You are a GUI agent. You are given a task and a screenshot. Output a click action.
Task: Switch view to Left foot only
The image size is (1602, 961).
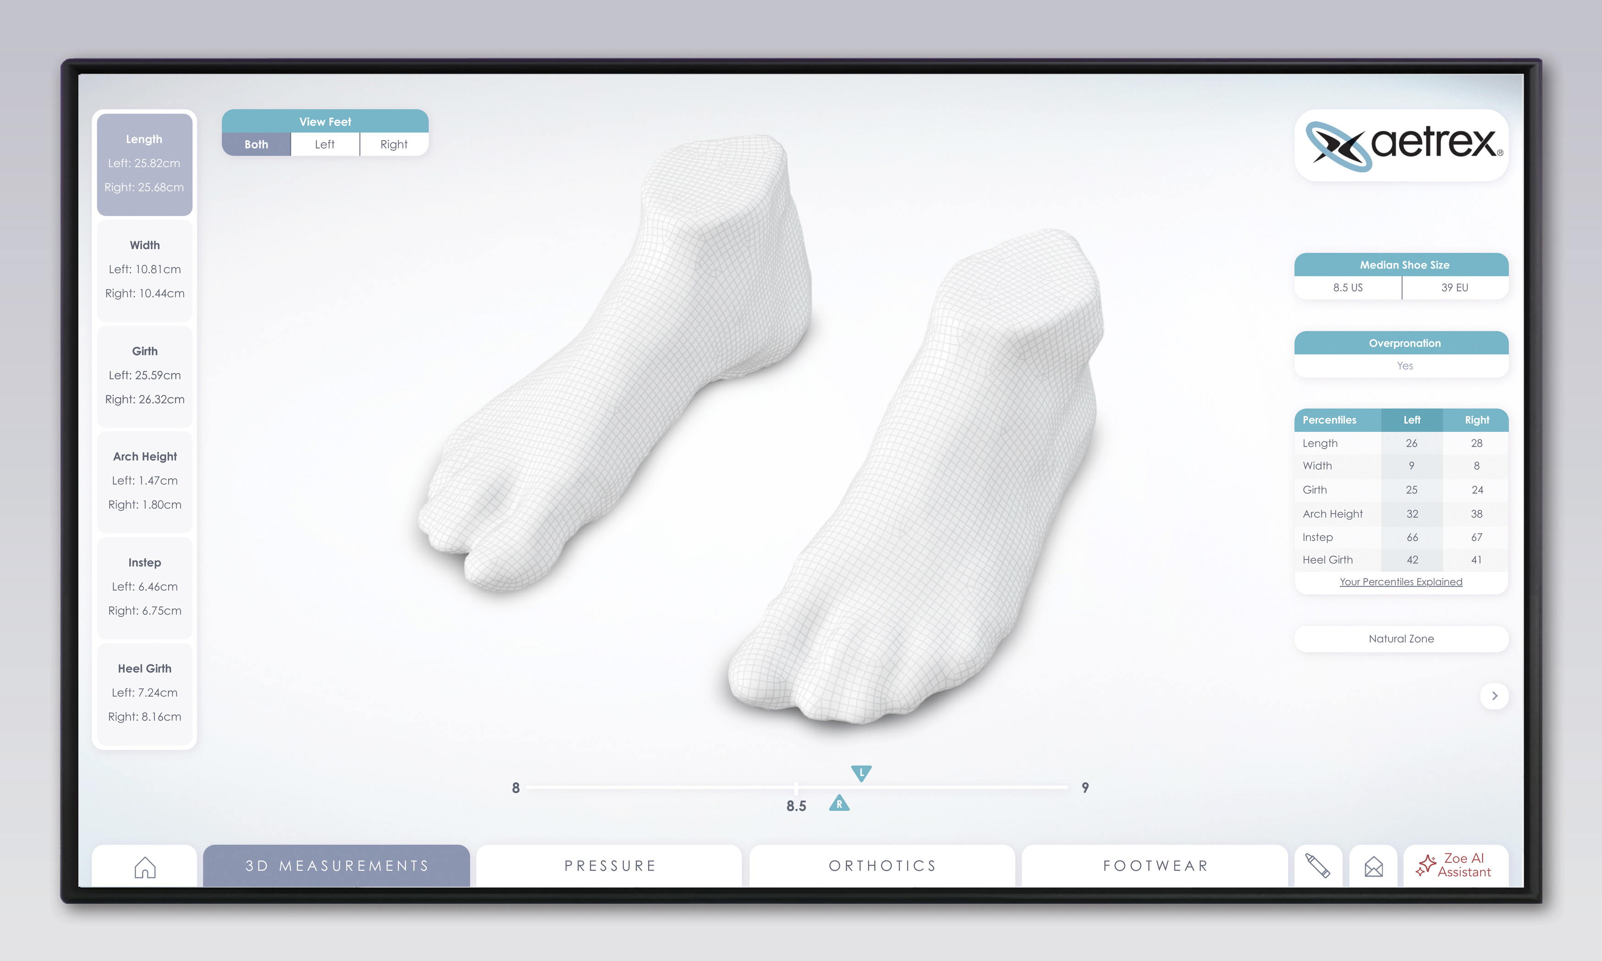coord(325,144)
